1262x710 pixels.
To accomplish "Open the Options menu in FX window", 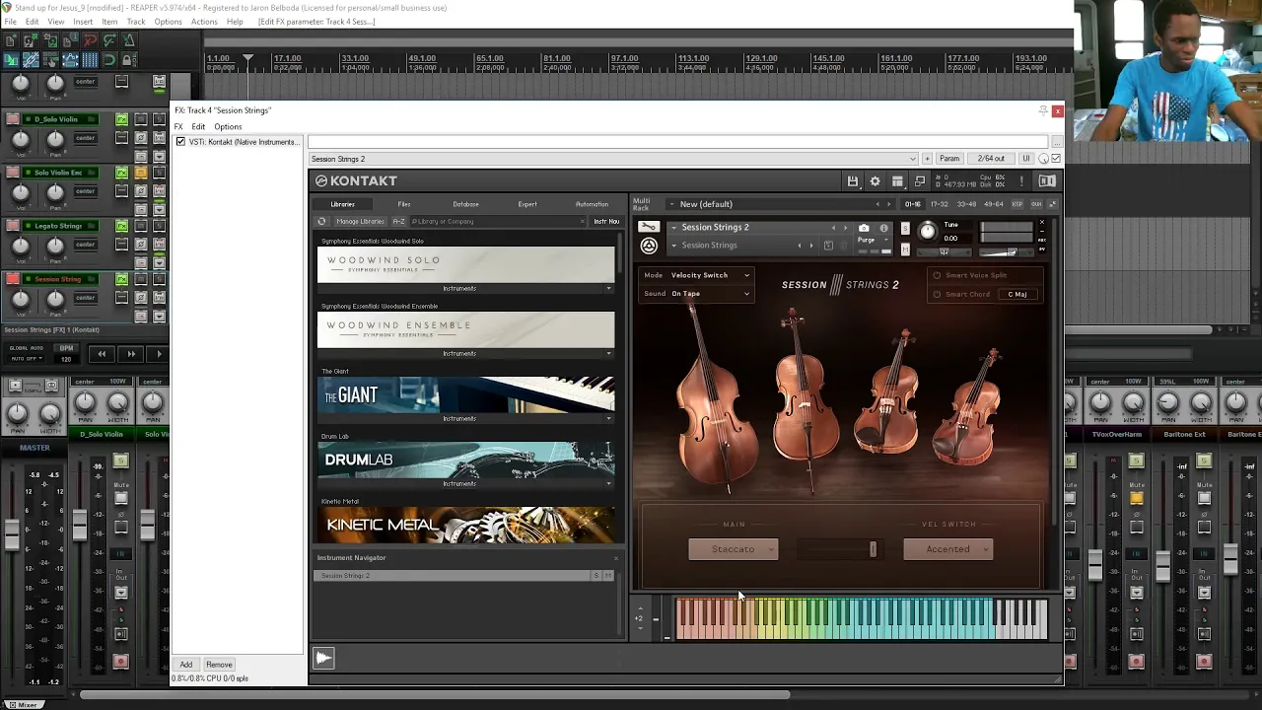I will click(228, 127).
